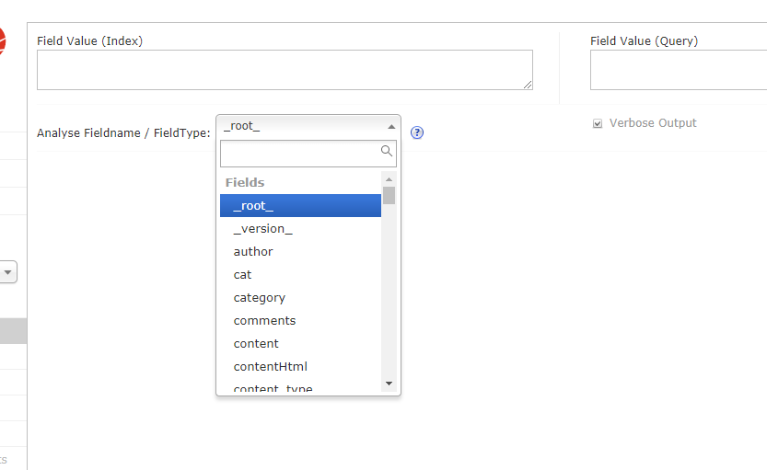767x470 pixels.
Task: Select the category field option
Action: click(x=300, y=298)
